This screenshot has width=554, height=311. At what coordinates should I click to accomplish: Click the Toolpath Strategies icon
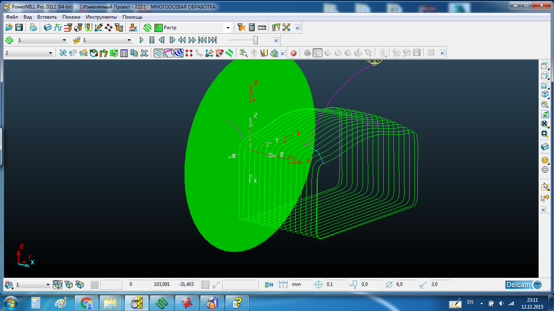147,28
